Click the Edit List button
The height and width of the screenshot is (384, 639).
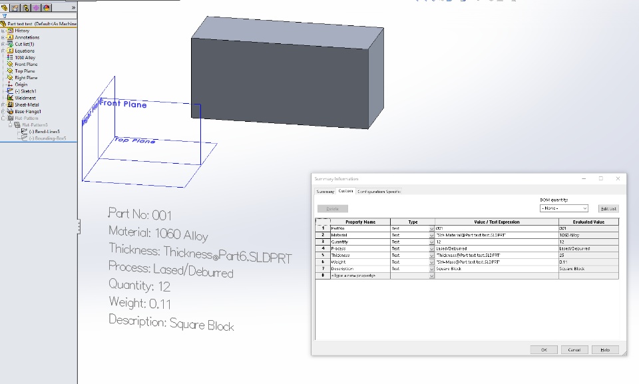tap(608, 209)
